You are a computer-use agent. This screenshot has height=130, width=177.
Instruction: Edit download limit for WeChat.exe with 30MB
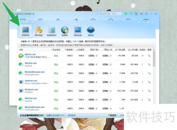pos(97,64)
